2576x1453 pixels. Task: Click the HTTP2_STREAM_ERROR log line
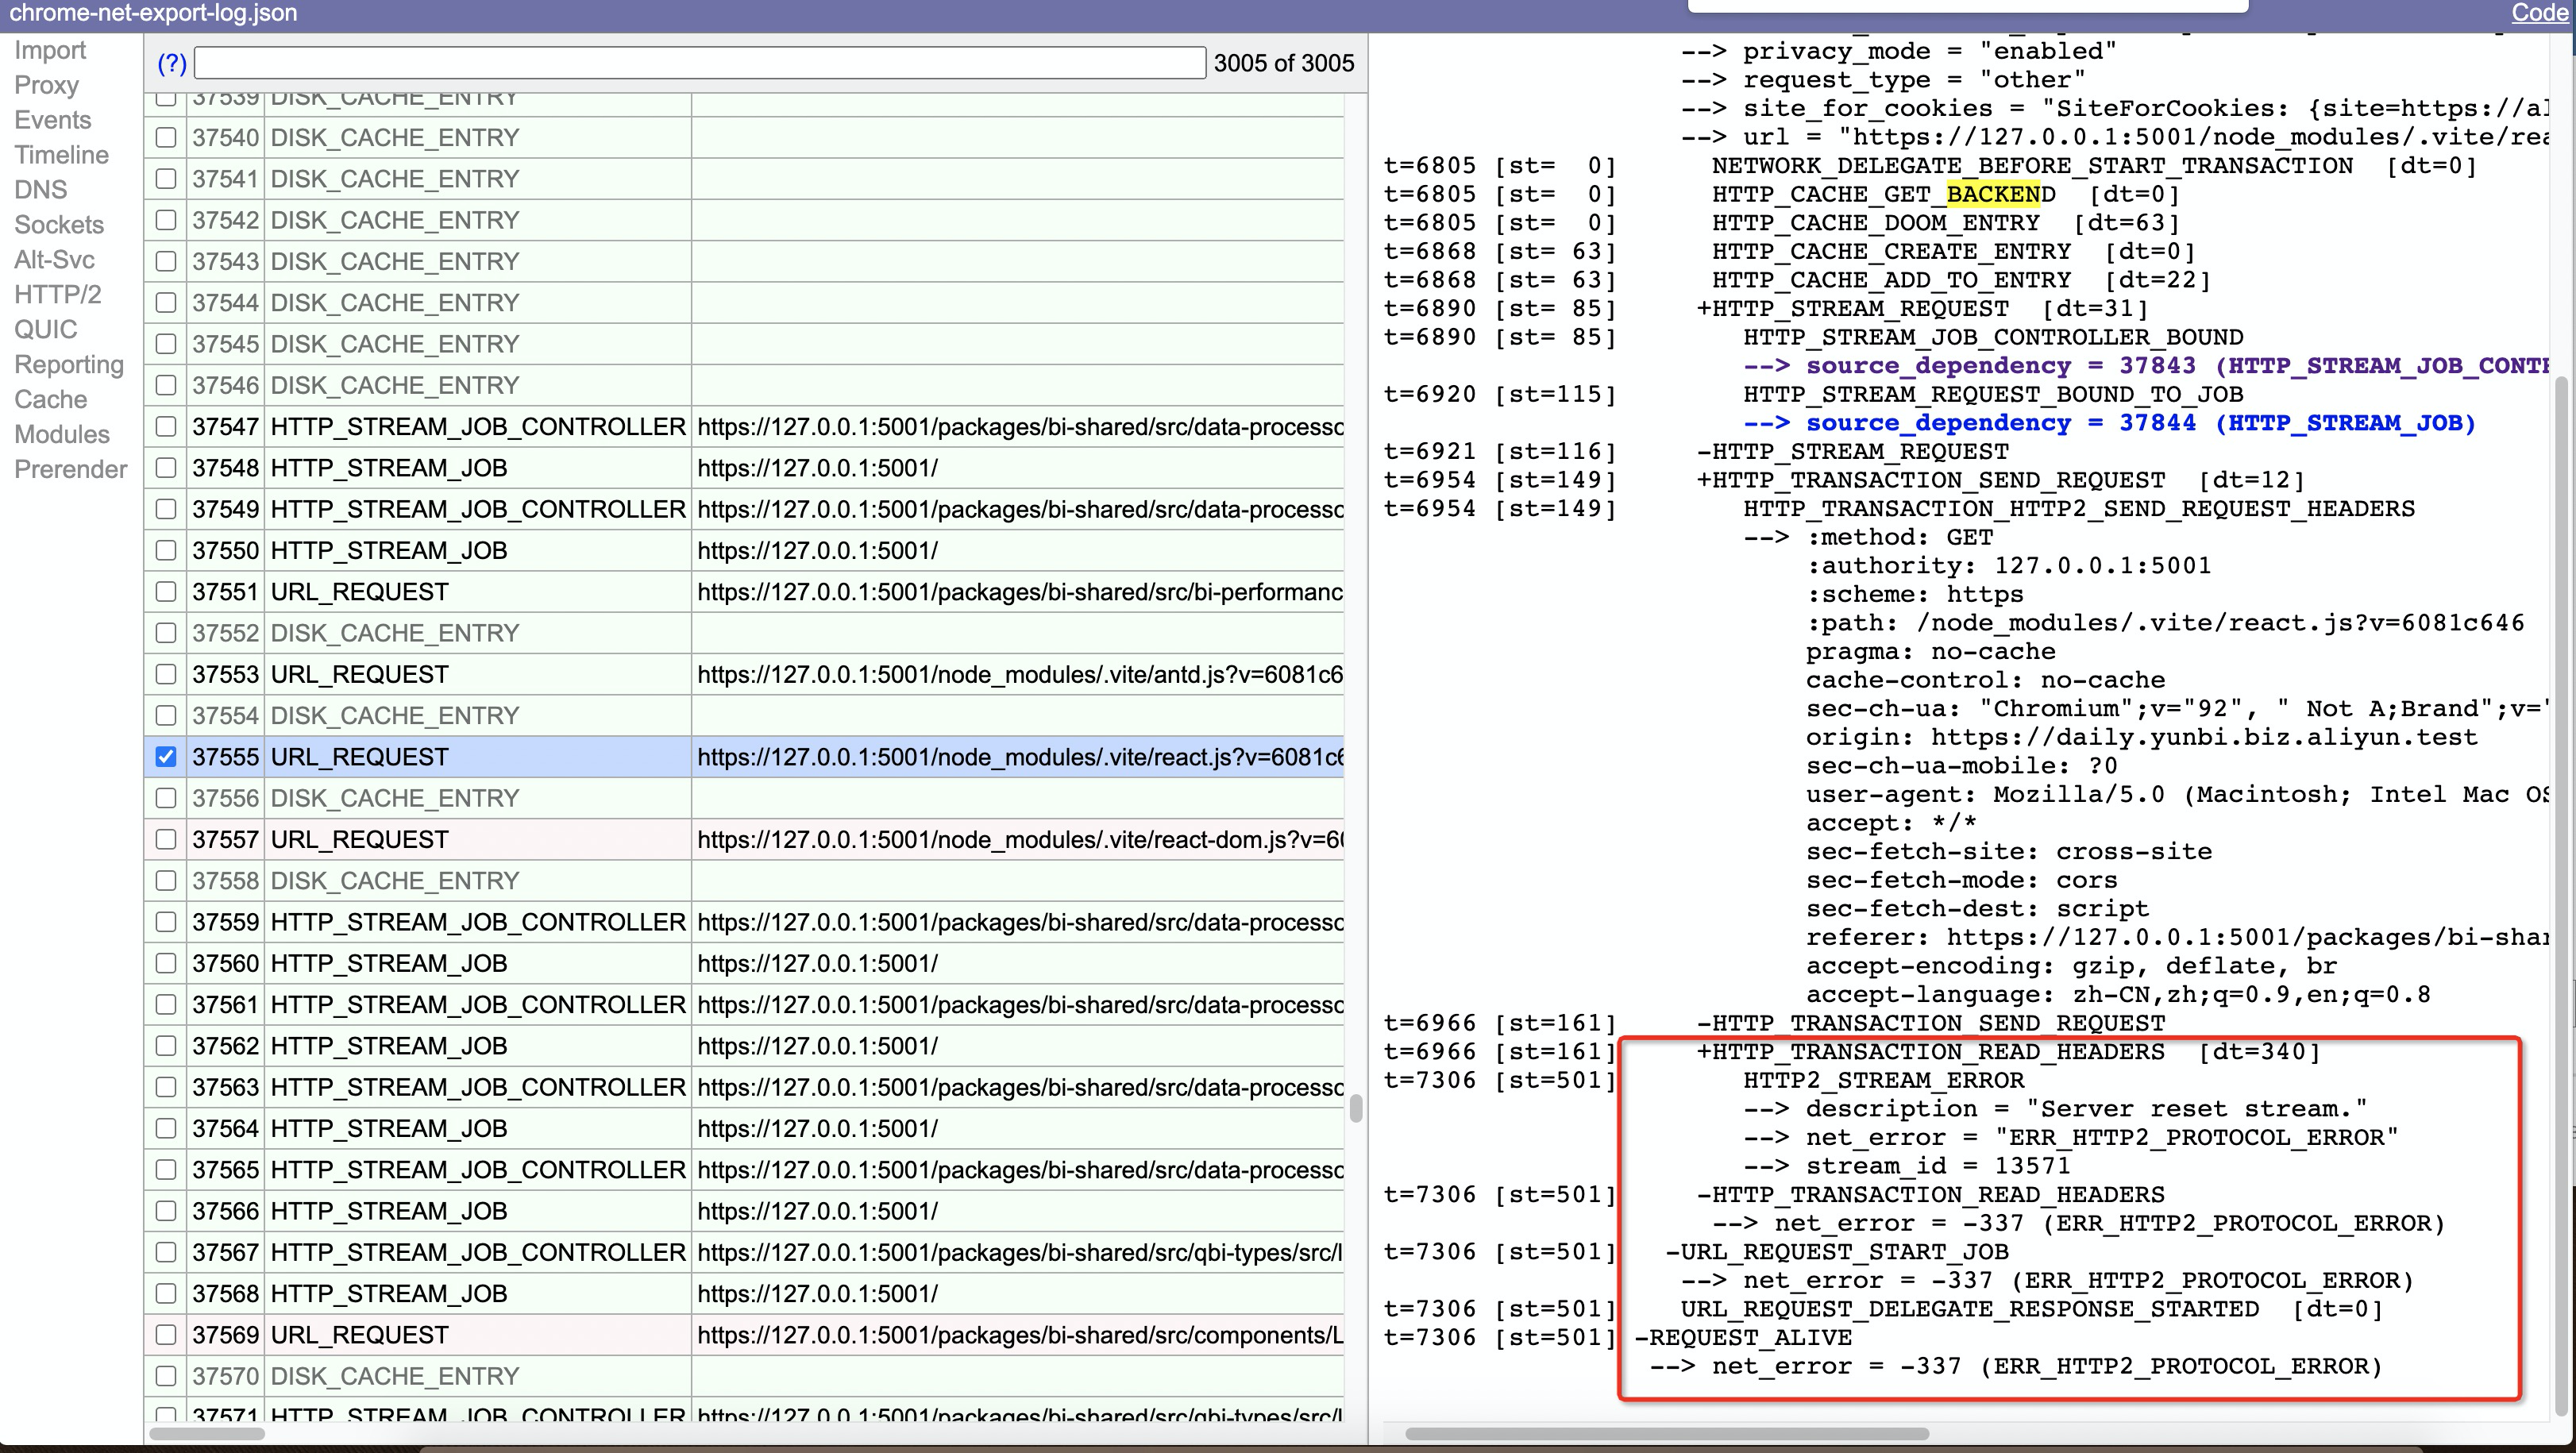[x=1883, y=1080]
